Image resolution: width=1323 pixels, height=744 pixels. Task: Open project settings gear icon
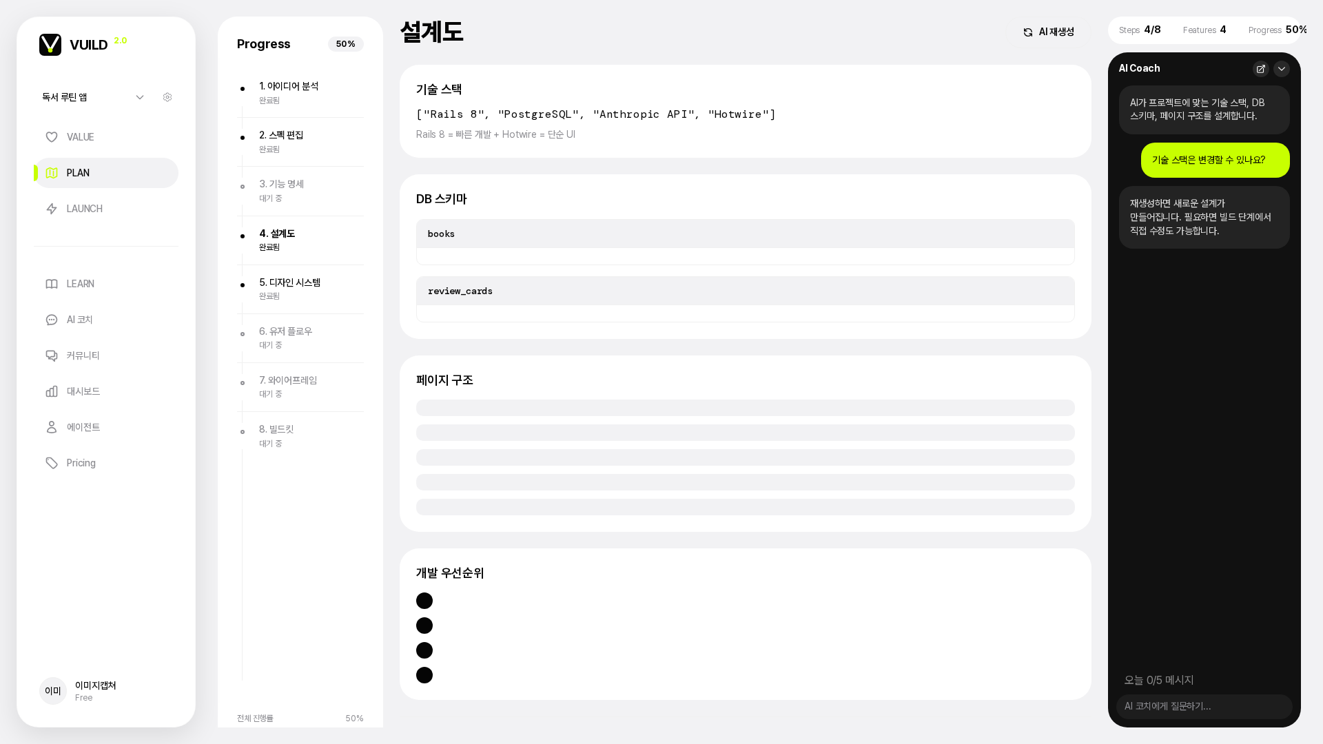(x=167, y=97)
